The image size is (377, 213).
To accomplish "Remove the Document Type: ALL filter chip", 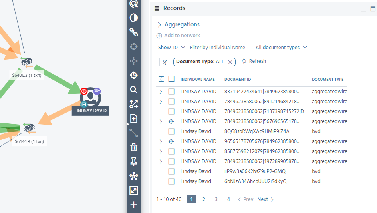I will [x=230, y=62].
